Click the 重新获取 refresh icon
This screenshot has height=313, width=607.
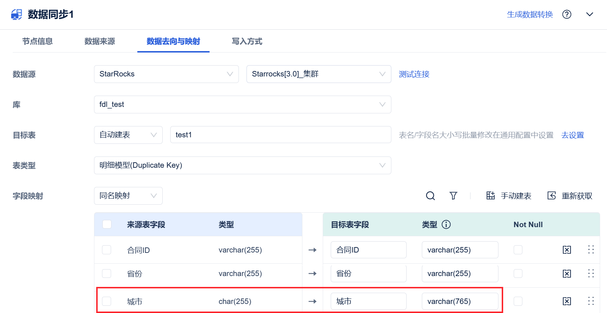tap(551, 196)
